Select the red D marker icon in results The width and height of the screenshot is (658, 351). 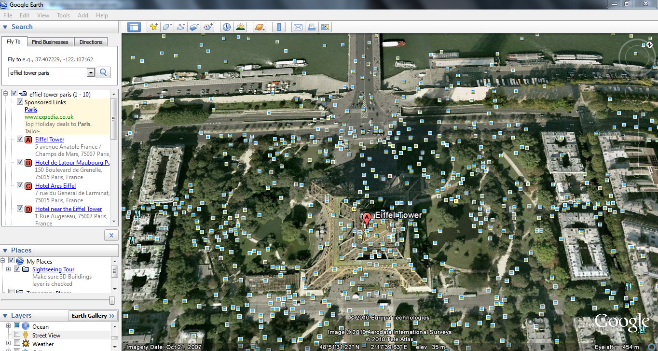[28, 209]
